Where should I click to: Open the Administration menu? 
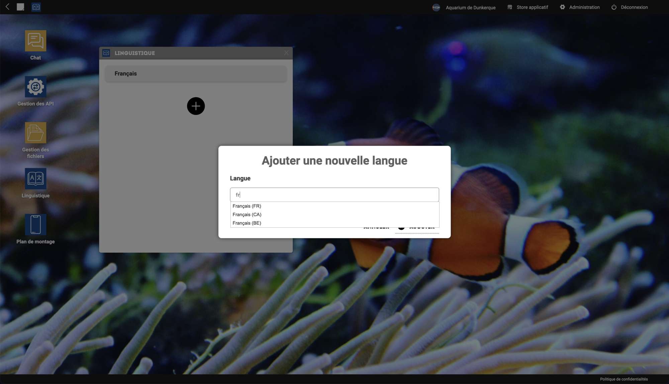click(x=580, y=7)
